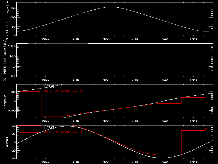This screenshot has width=218, height=164.
Task: Click the "40" tick on Latitude axis
Action: tap(14, 126)
